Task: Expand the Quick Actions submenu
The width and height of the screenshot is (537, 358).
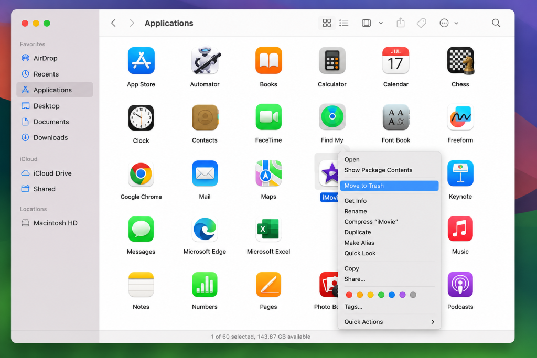Action: 389,322
